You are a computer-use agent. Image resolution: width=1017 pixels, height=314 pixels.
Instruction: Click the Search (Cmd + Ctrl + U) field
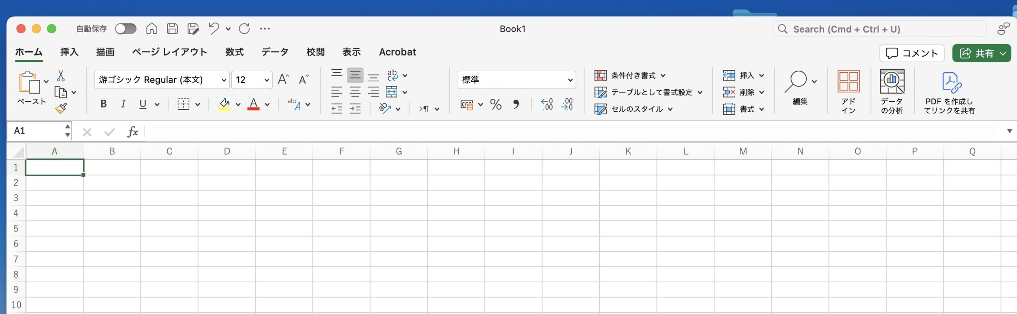pos(879,29)
